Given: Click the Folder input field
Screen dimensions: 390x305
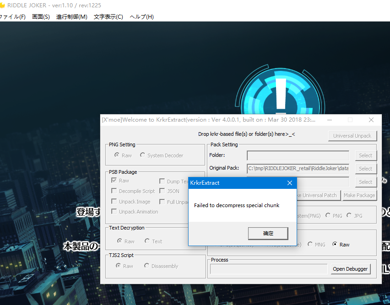Looking at the screenshot, I should pyautogui.click(x=298, y=155).
